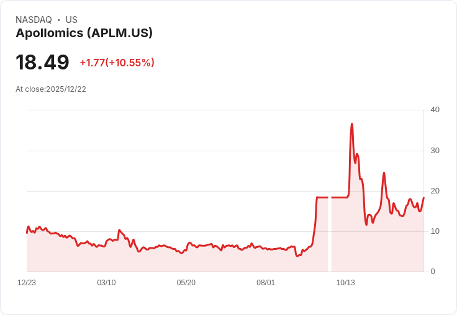Click the 12/23 x-axis date label
The height and width of the screenshot is (315, 457).
[27, 283]
